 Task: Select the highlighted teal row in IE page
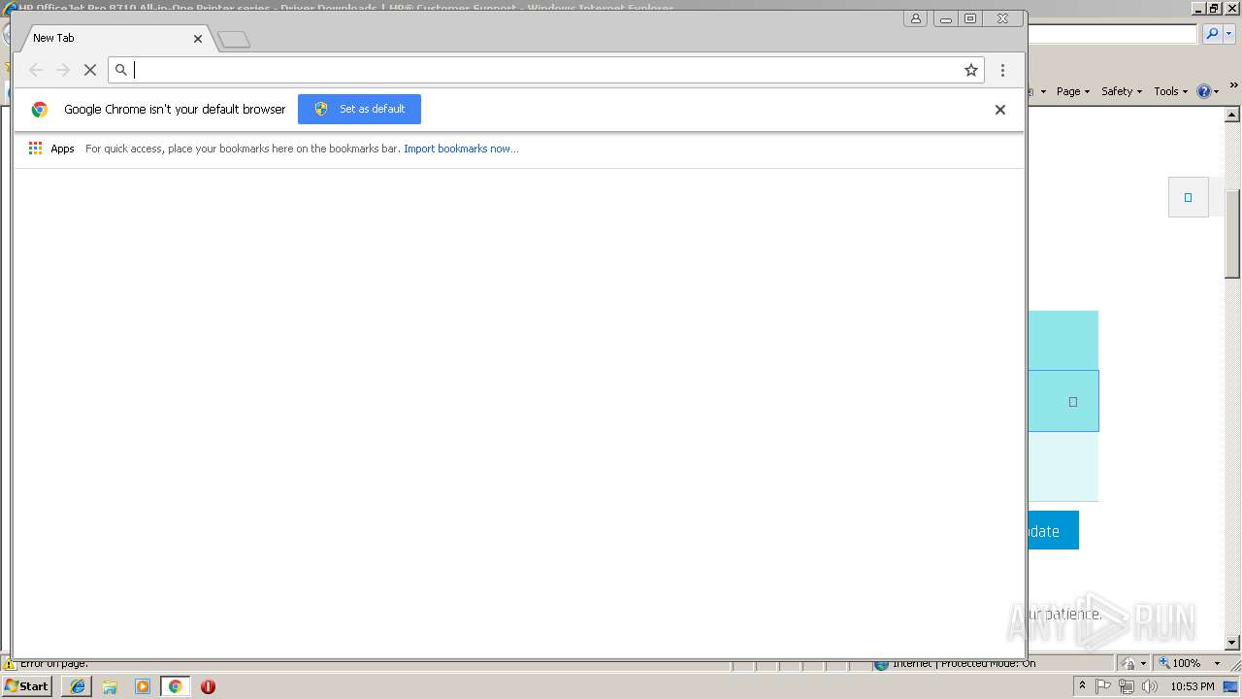[x=1062, y=401]
